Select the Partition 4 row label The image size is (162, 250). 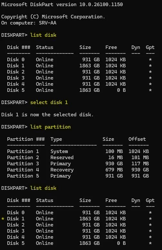point(23,170)
